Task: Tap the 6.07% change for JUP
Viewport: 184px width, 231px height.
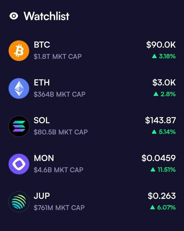Action: pyautogui.click(x=166, y=207)
